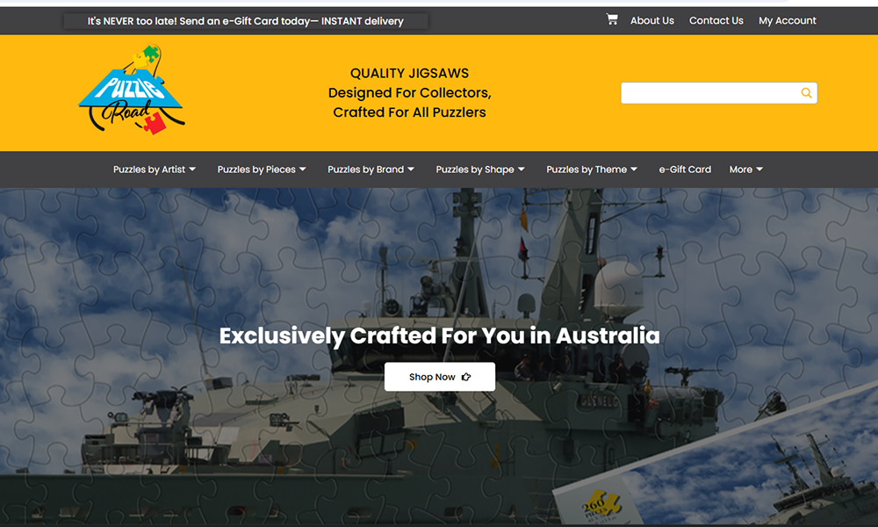878x527 pixels.
Task: Click the pointing hand icon in Shop Now
Action: click(466, 377)
